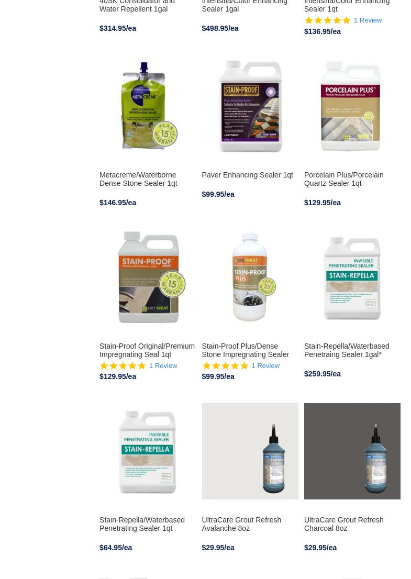Click star rating under Intensifia Sealer 1qt

pos(328,20)
